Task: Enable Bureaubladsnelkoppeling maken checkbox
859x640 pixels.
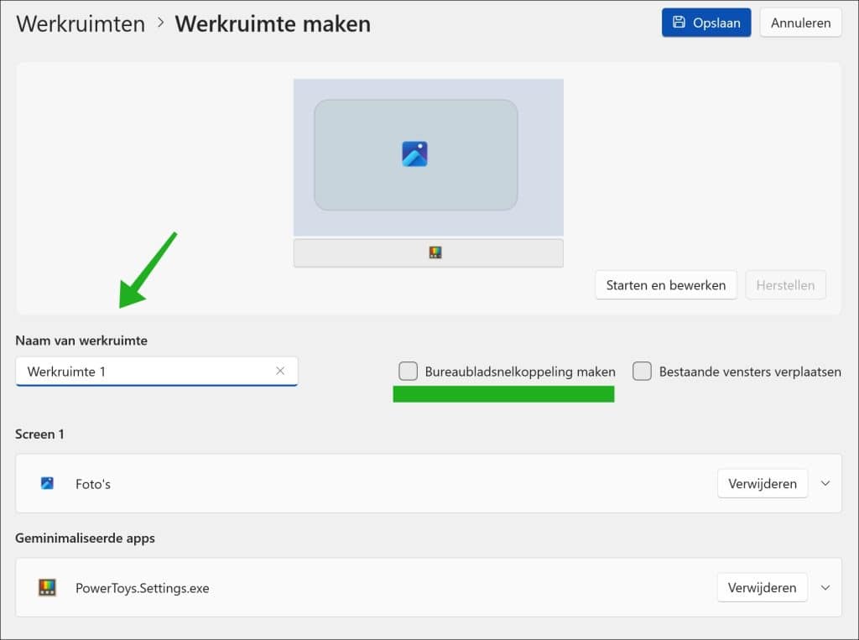Action: (409, 371)
